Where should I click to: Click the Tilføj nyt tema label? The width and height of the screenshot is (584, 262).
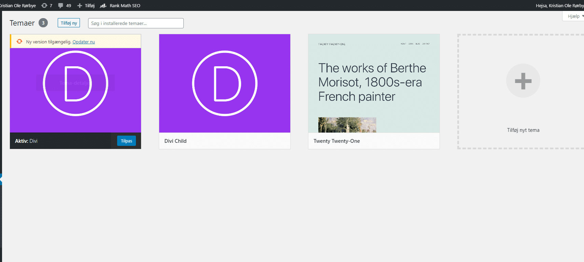click(x=523, y=130)
